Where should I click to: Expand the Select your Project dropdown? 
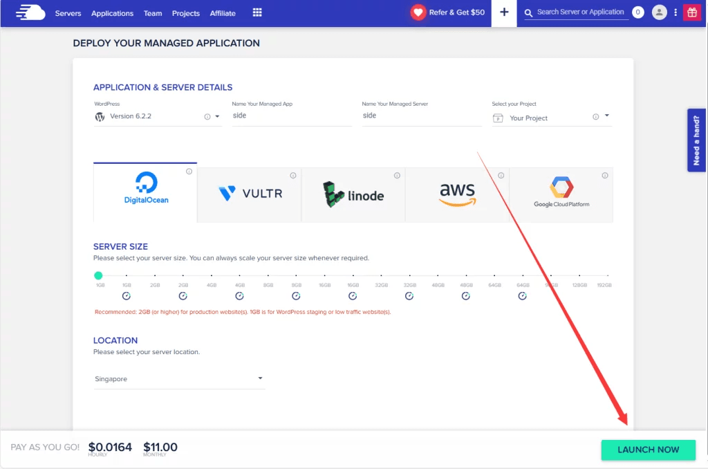607,116
